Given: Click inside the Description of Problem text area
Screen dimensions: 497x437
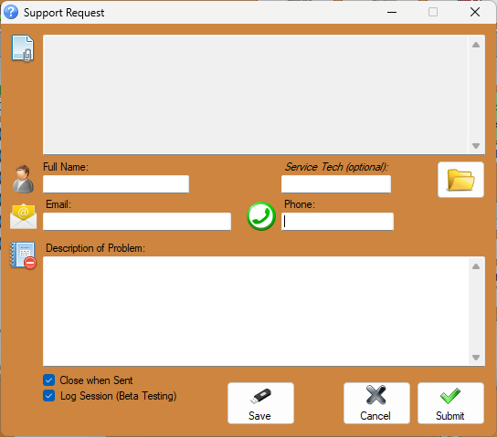Looking at the screenshot, I should pyautogui.click(x=256, y=311).
